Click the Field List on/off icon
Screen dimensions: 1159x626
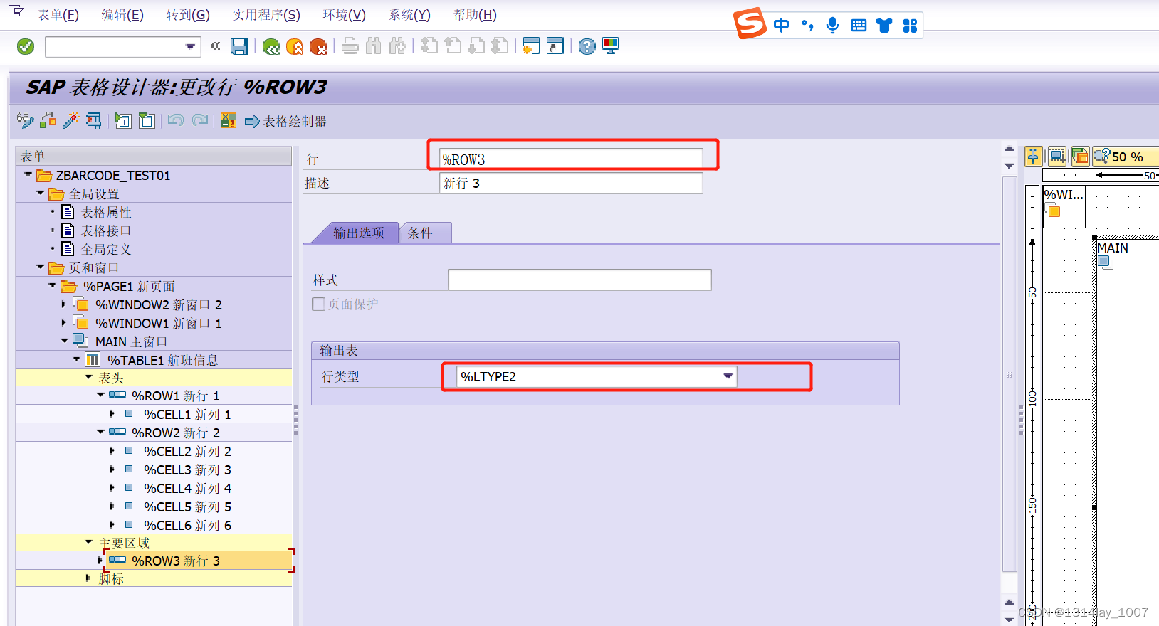(228, 121)
